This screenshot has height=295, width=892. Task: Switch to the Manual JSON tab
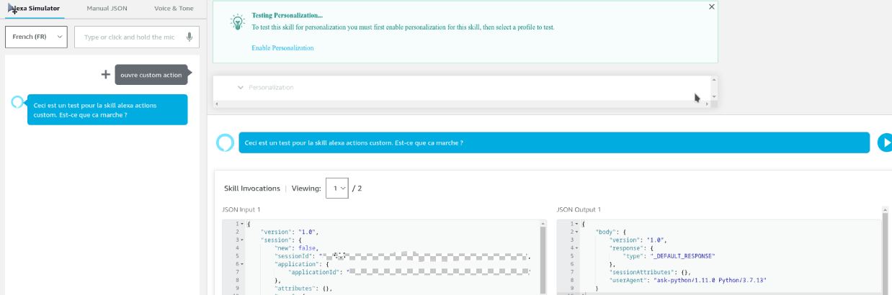107,9
